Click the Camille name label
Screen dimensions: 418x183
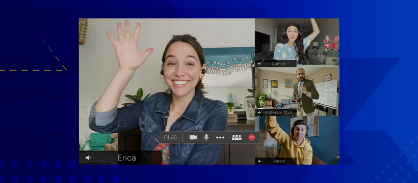coord(278,64)
